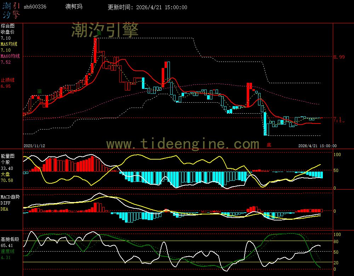Click the yellow MA5均线 legend label
Viewport: 354px width, 276px height.
9,44
